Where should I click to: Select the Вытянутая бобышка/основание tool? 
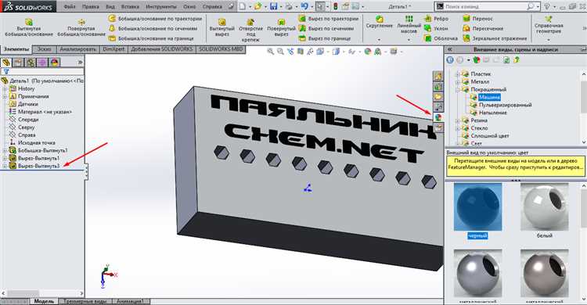pyautogui.click(x=29, y=27)
